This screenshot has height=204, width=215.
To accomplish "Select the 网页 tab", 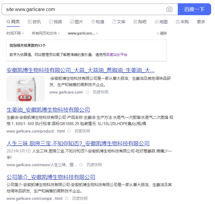I will (13, 22).
